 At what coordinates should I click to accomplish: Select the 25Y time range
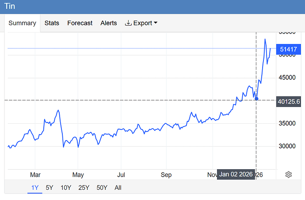[84, 188]
